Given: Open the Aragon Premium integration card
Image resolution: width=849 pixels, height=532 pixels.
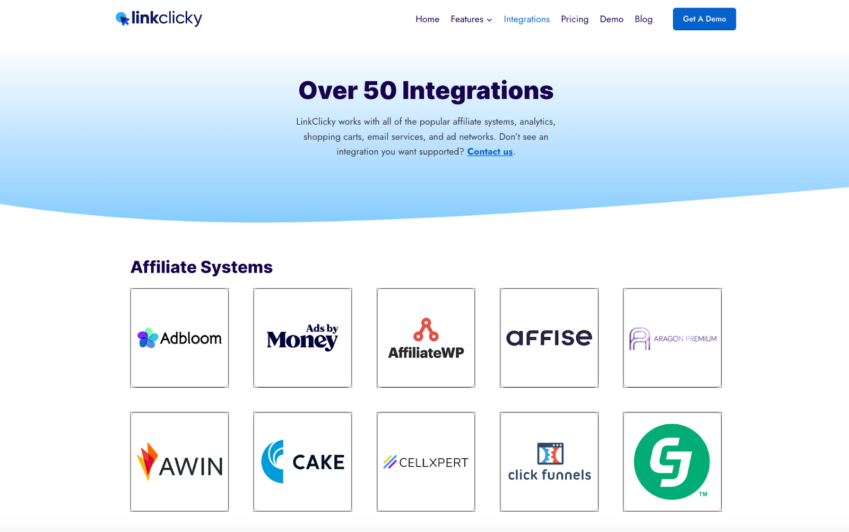Looking at the screenshot, I should tap(672, 338).
